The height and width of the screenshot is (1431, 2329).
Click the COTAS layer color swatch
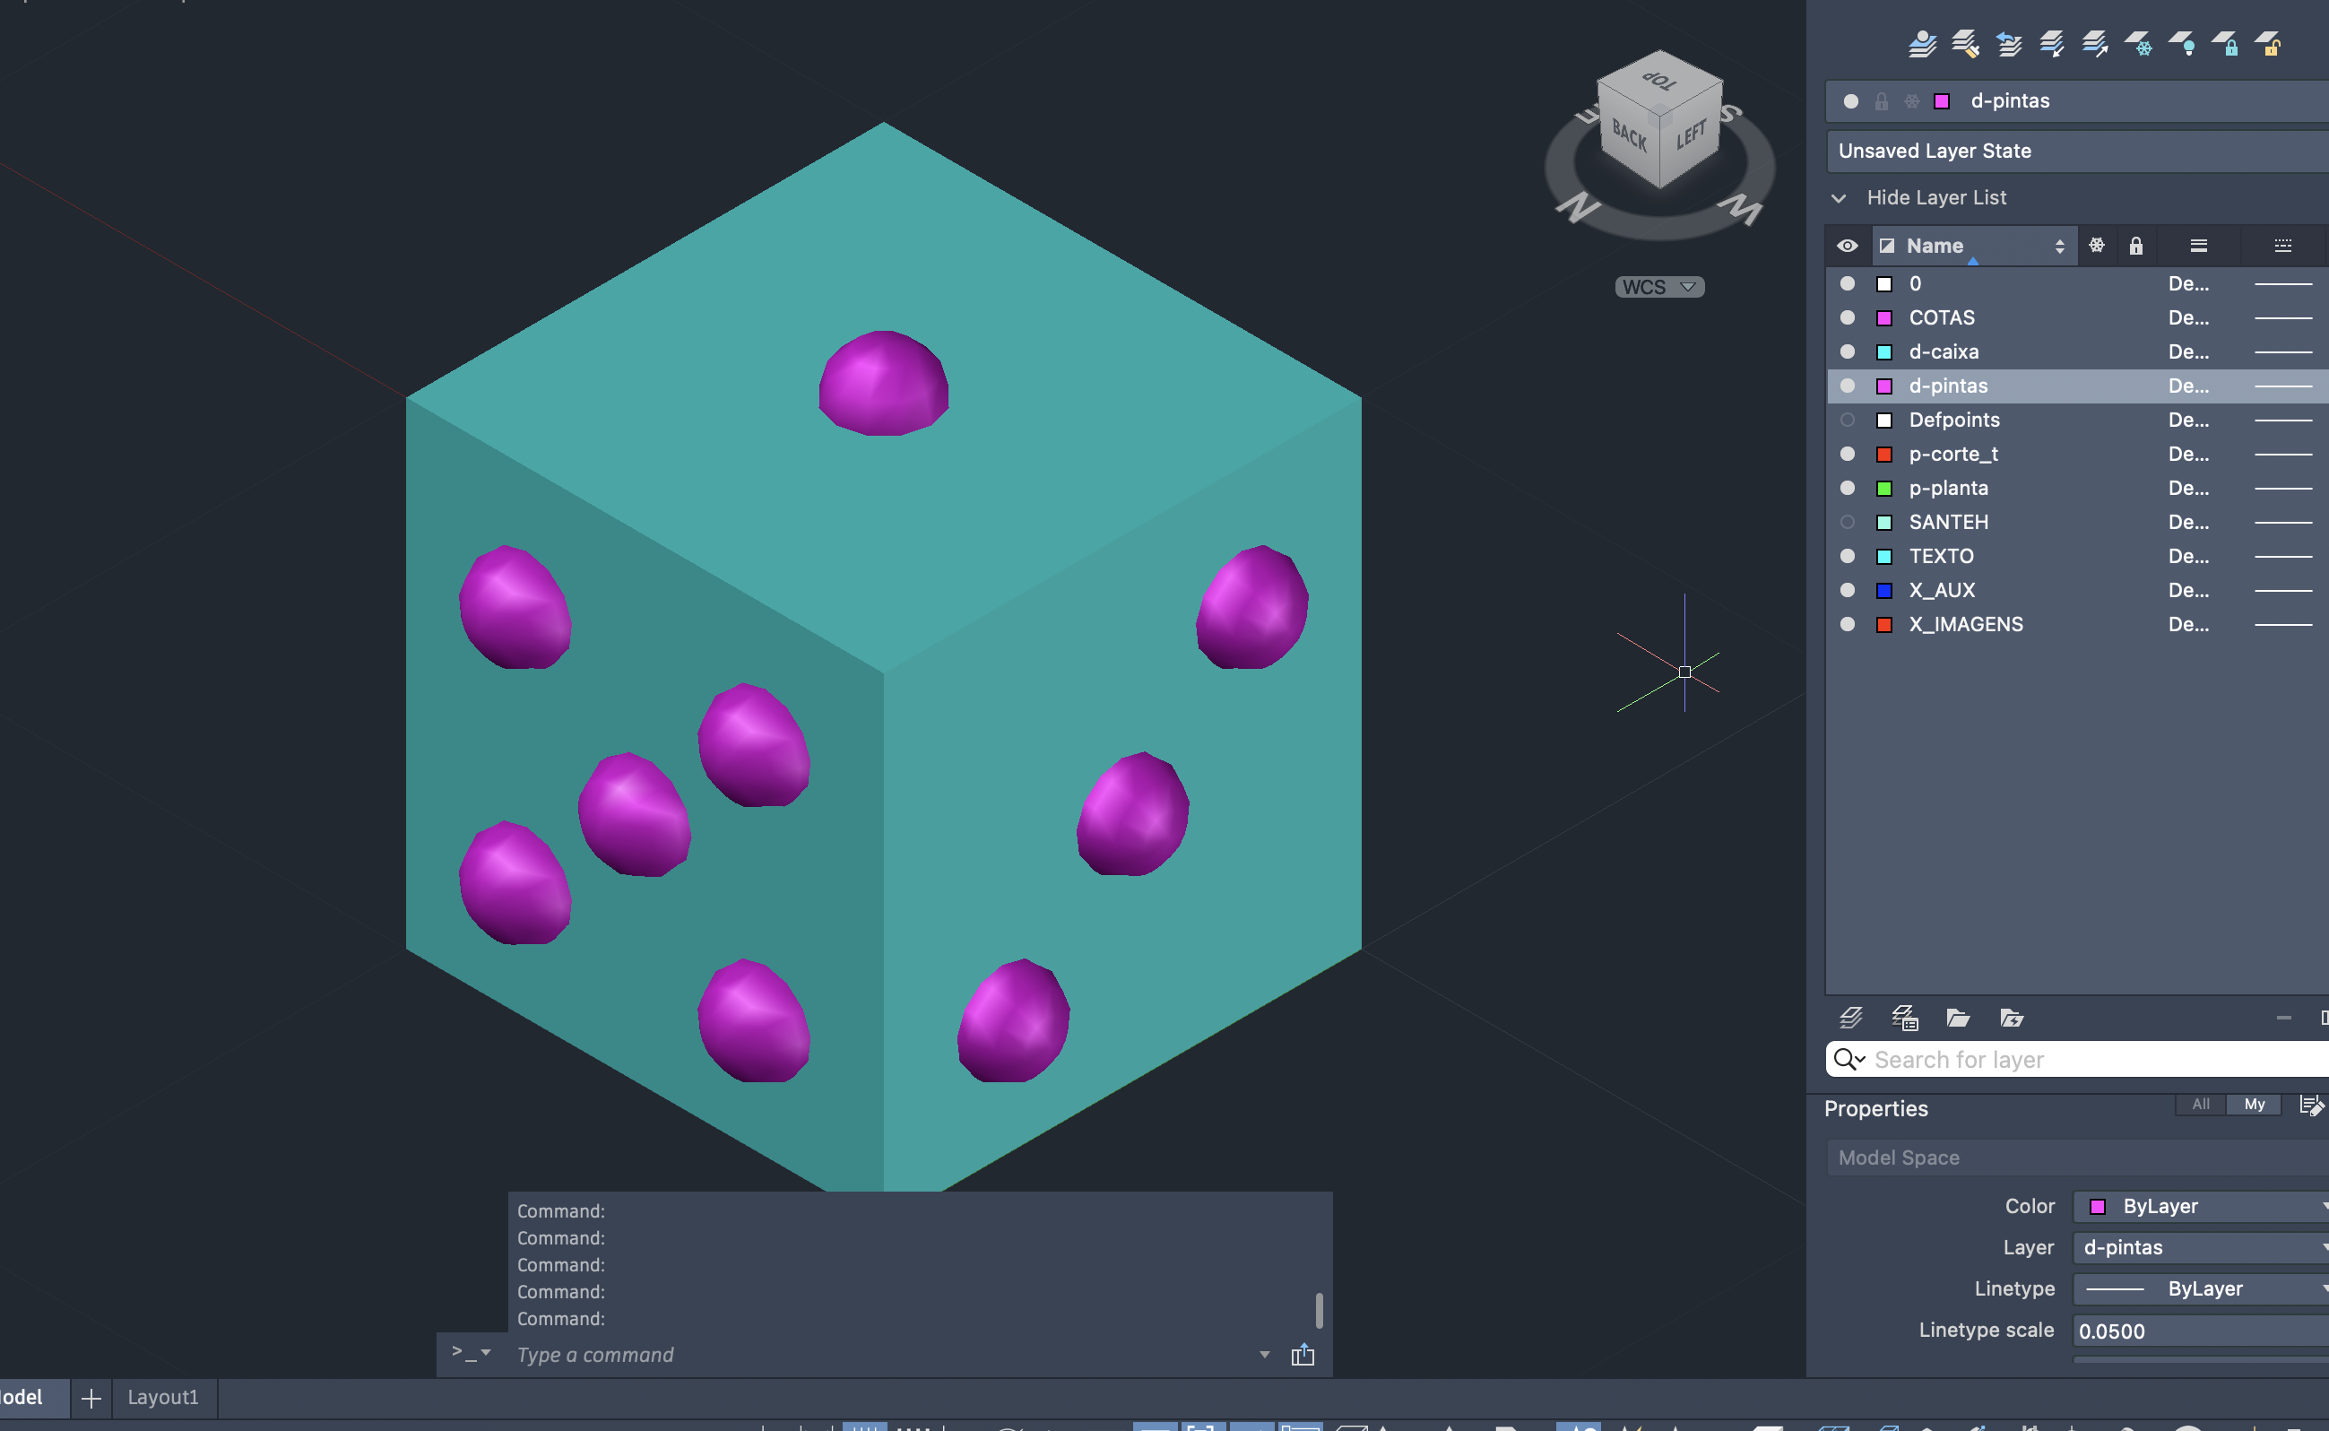1883,318
